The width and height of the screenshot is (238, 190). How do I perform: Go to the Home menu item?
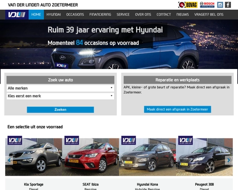(36, 15)
